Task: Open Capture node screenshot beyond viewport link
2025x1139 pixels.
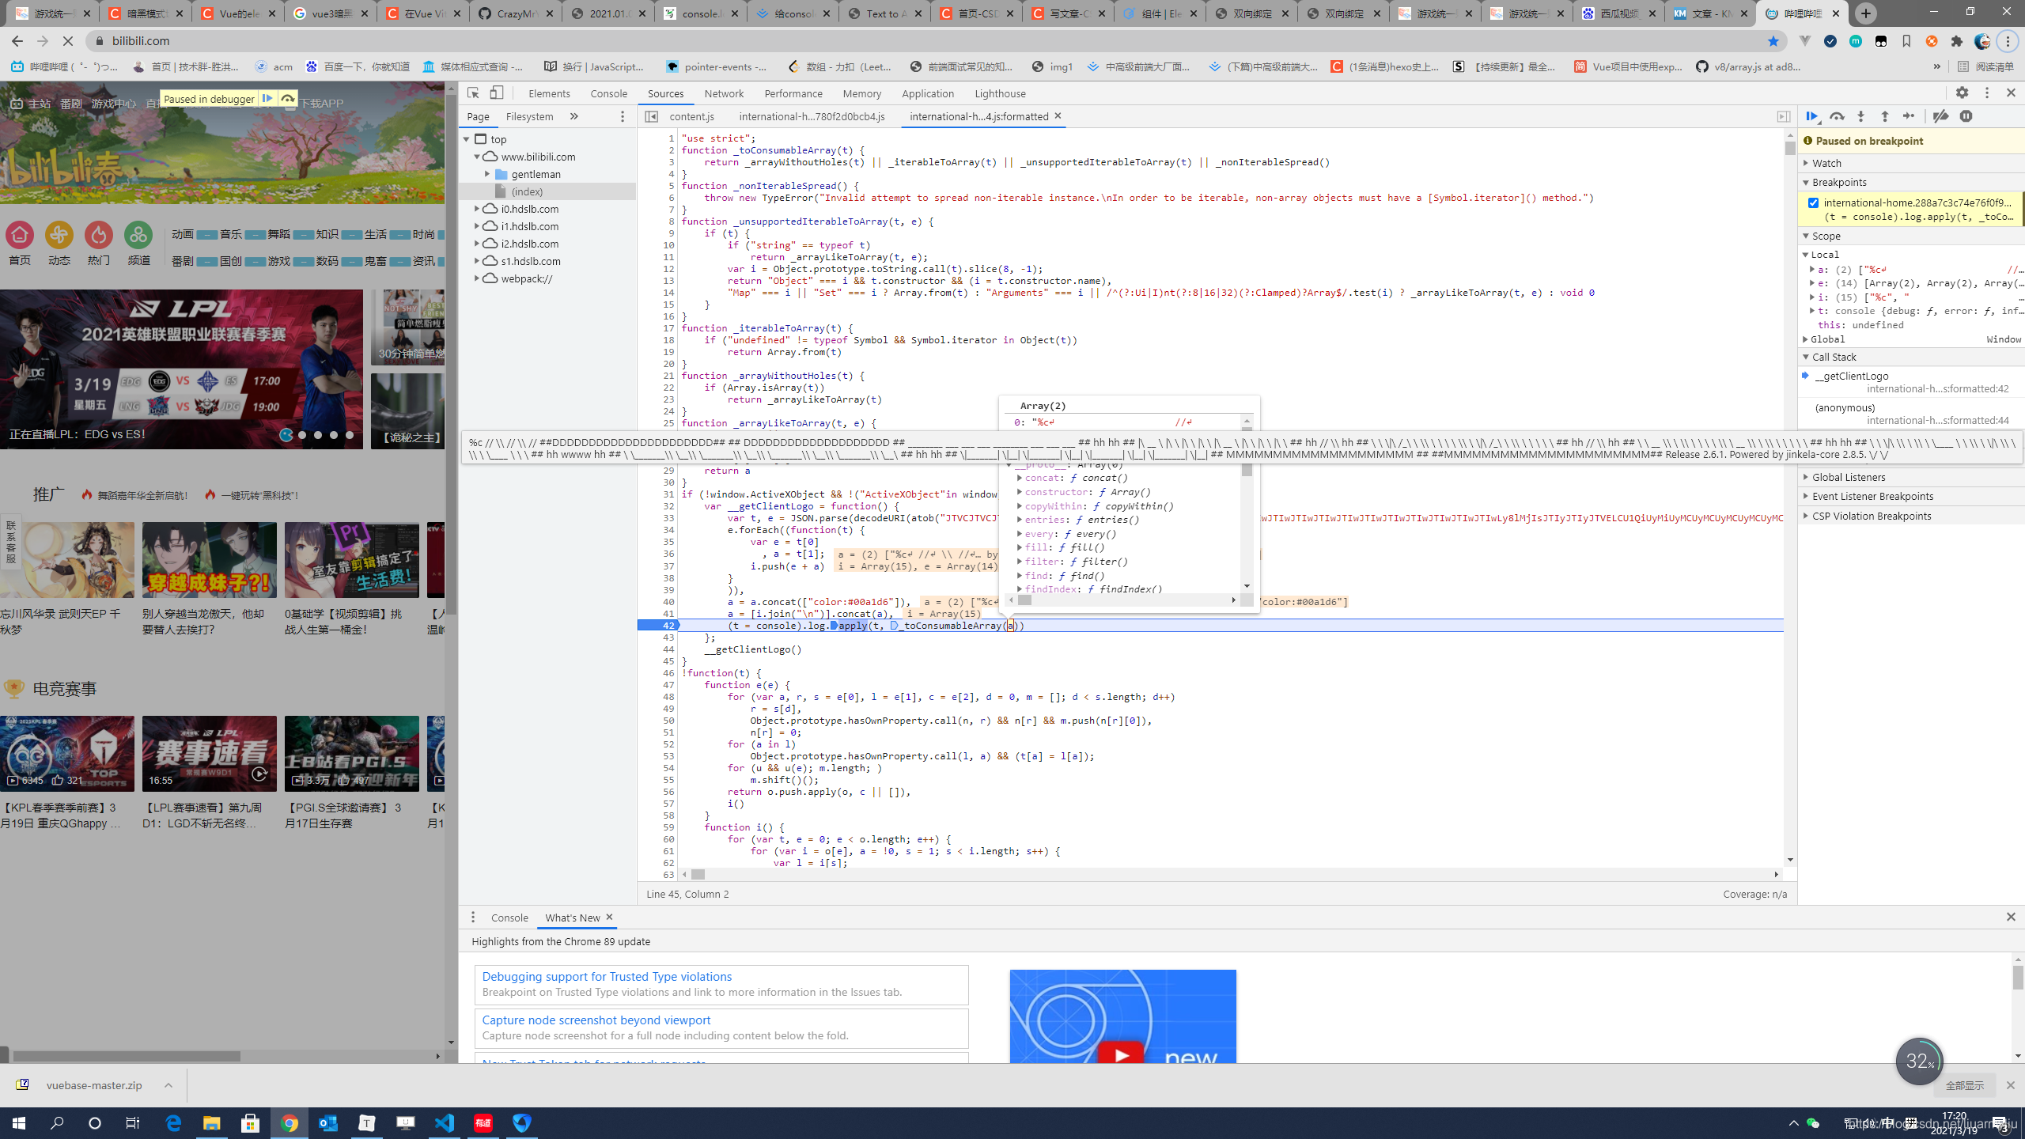Action: (x=596, y=1020)
